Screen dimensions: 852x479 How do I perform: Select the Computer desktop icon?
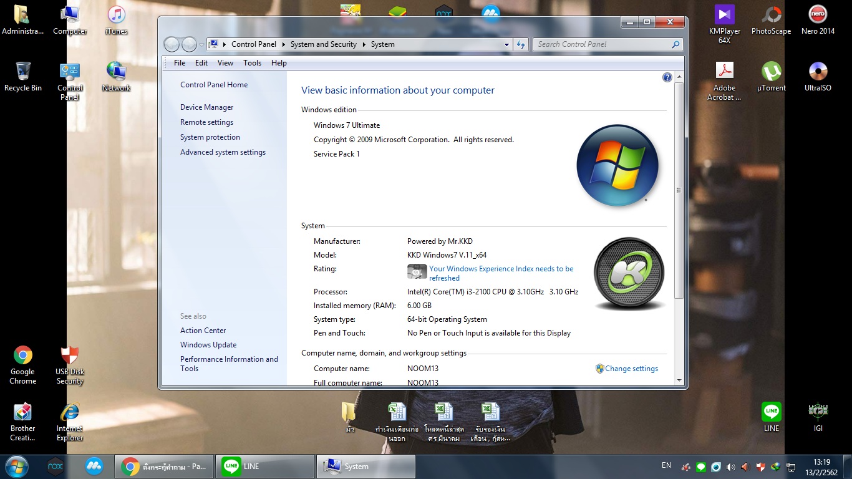click(70, 20)
